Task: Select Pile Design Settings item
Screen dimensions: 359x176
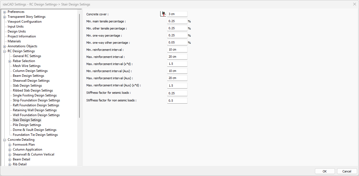Action: coord(27,125)
